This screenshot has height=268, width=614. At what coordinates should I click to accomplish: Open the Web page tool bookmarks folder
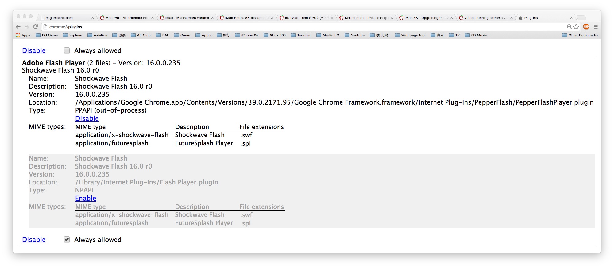click(x=410, y=35)
